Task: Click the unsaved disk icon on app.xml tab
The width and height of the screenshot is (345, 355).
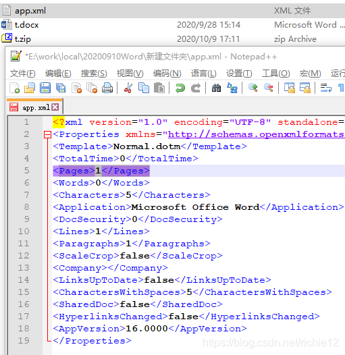Action: pos(14,107)
